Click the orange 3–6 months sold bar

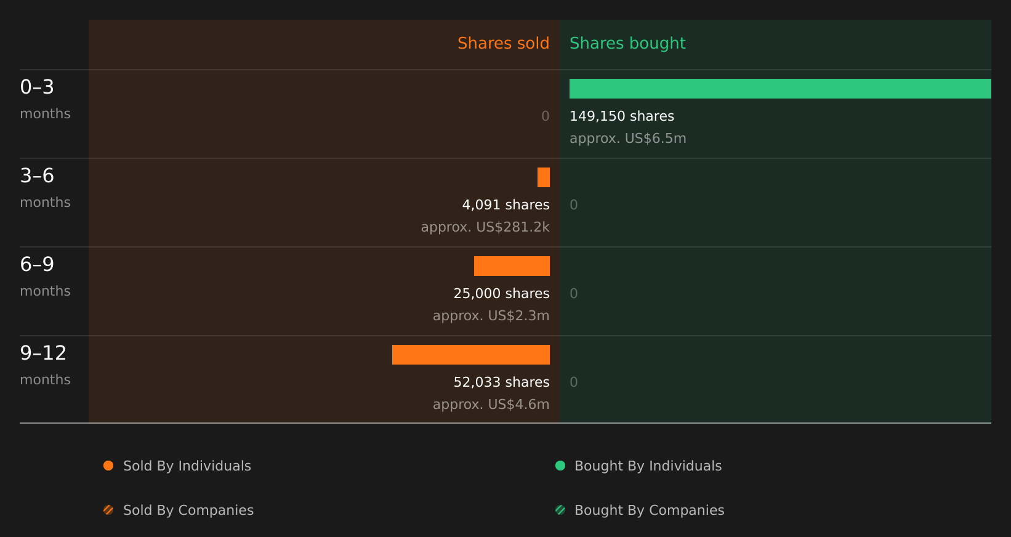[544, 177]
